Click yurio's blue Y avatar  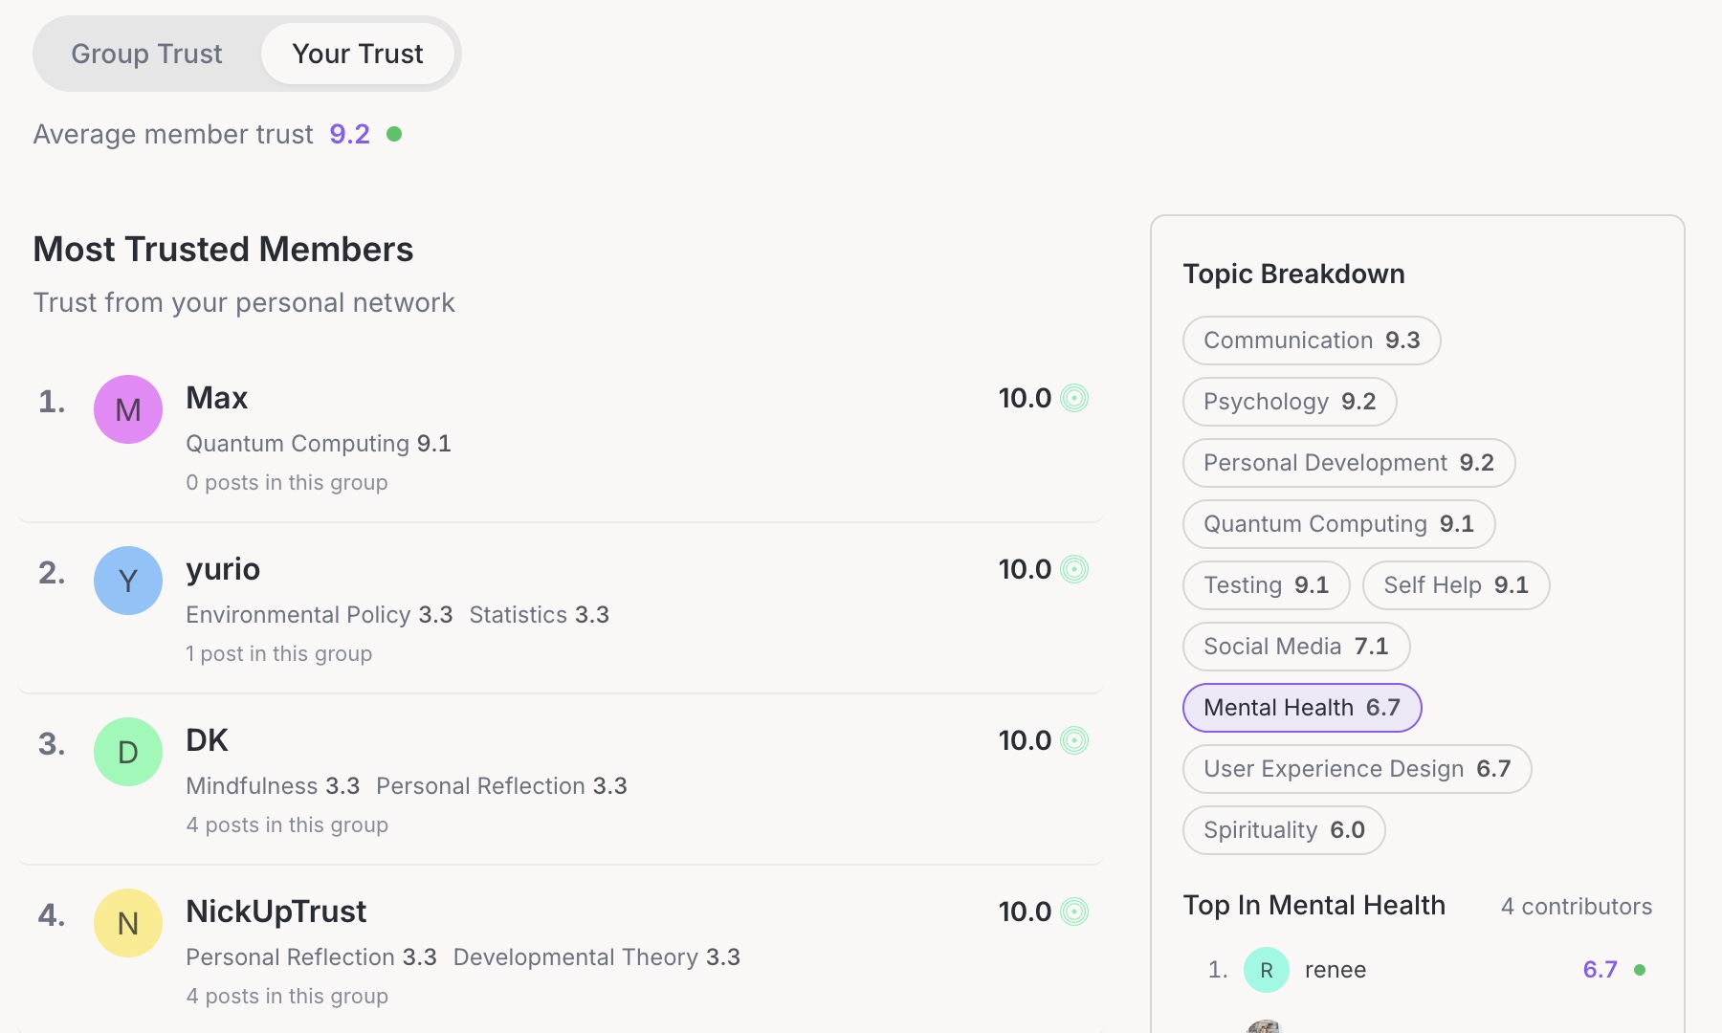pos(128,581)
